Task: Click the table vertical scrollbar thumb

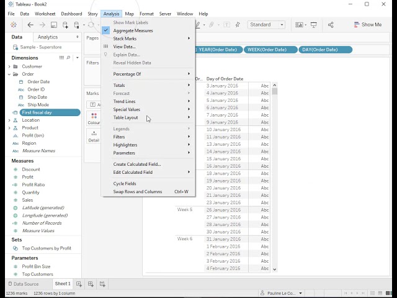Action: tap(275, 91)
